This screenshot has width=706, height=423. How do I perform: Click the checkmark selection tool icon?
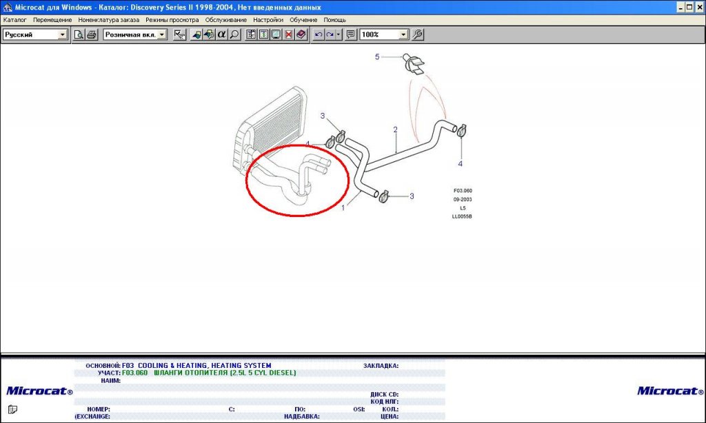[180, 34]
